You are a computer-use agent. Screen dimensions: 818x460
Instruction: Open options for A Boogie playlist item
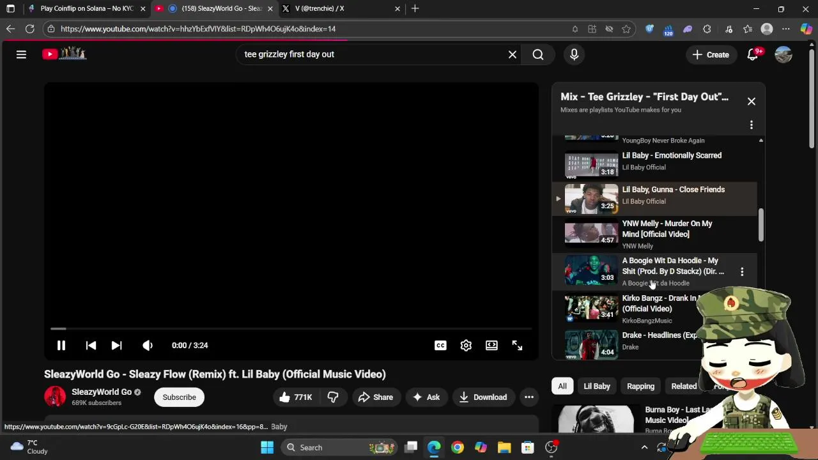[742, 272]
